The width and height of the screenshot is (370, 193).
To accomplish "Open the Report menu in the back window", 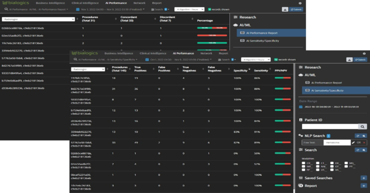I will (x=157, y=3).
